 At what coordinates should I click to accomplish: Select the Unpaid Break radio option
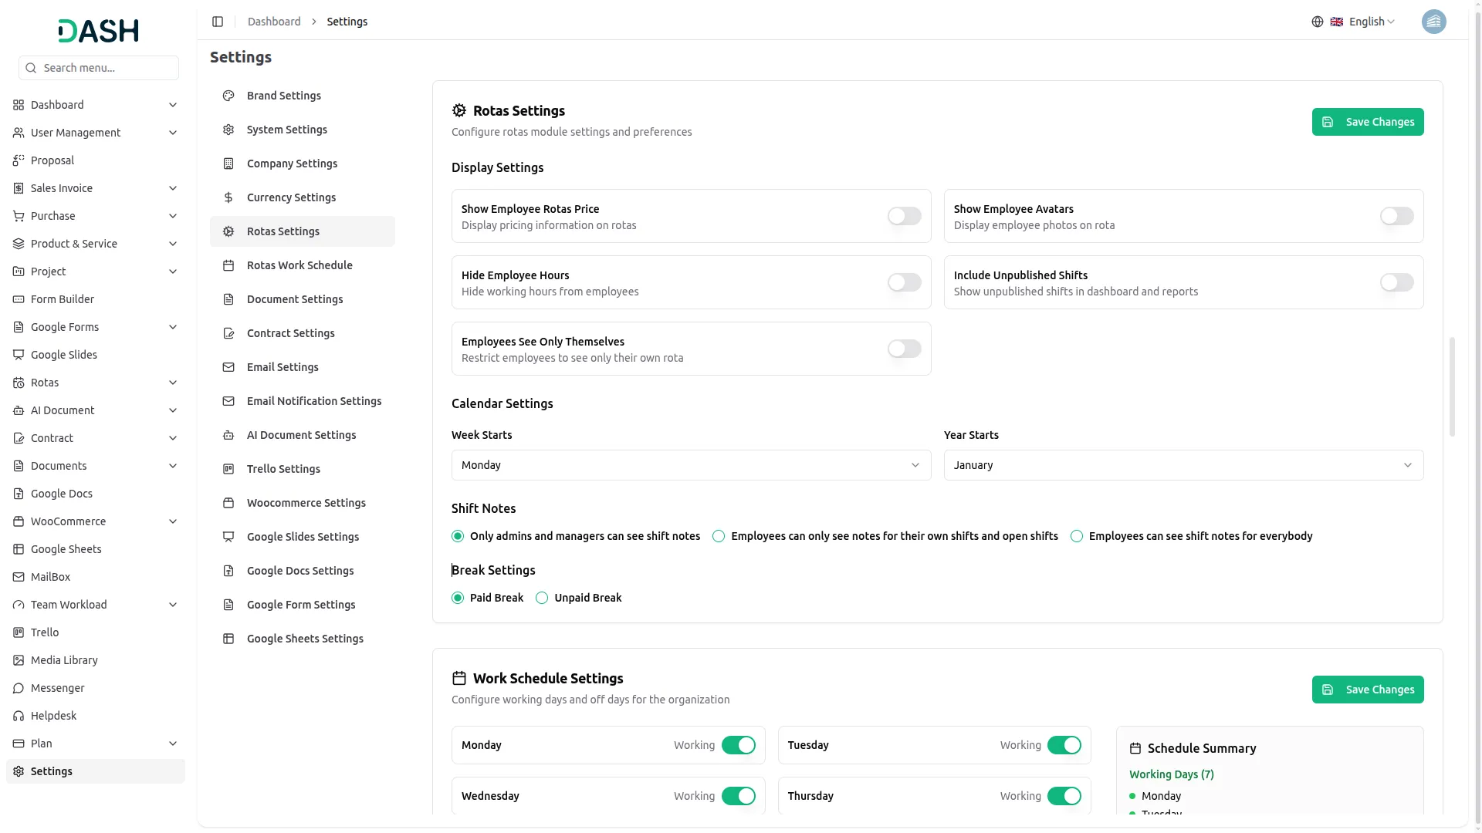[x=542, y=598]
